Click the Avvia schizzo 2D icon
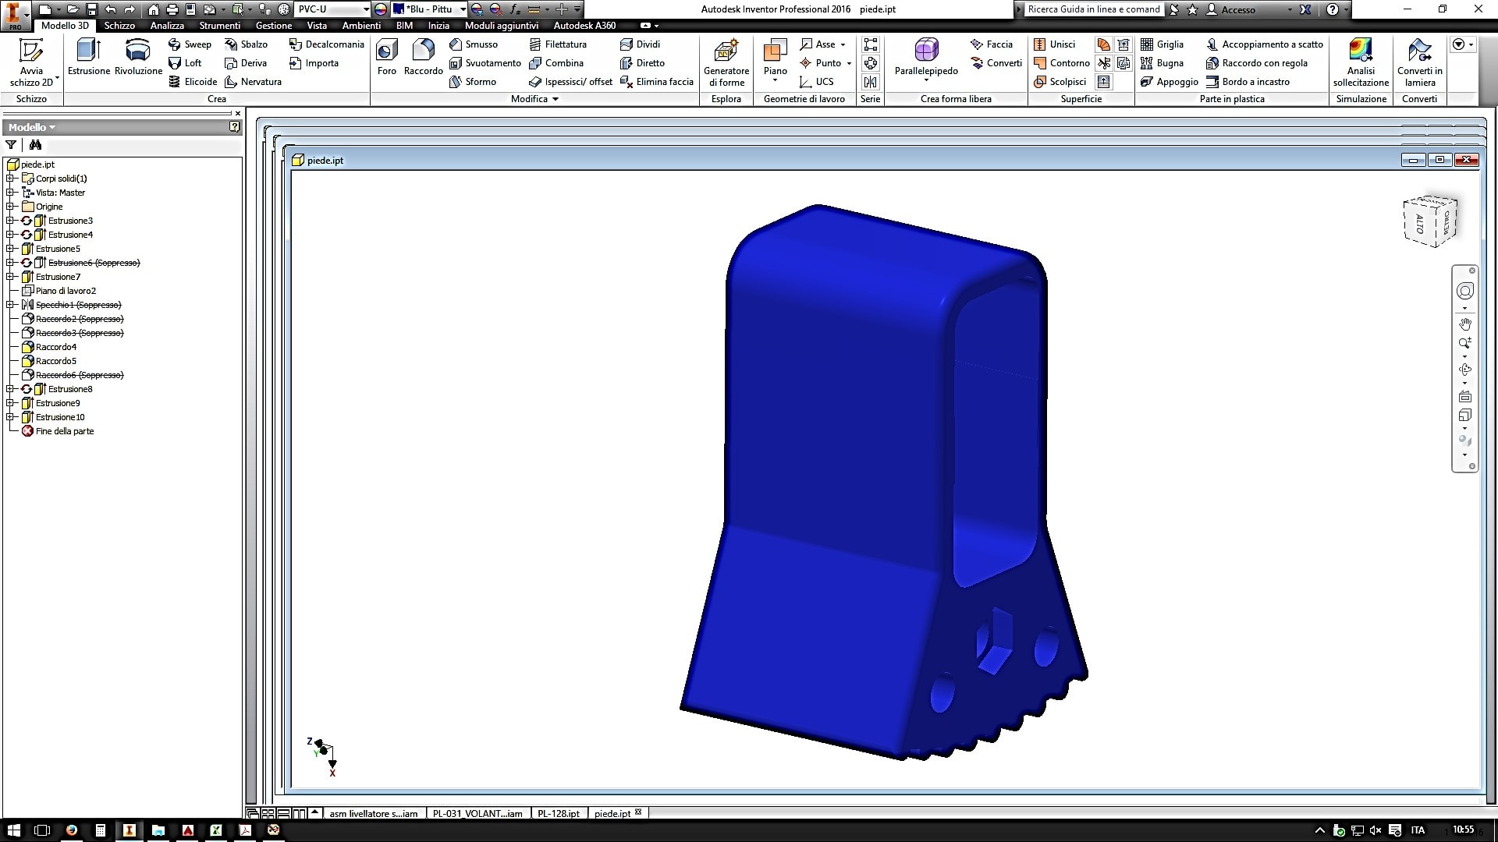The height and width of the screenshot is (842, 1498). (31, 51)
